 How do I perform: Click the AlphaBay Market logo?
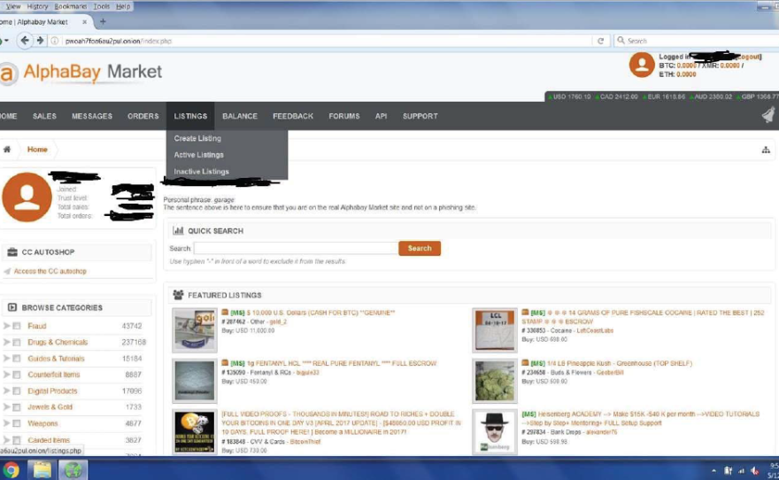[x=81, y=73]
